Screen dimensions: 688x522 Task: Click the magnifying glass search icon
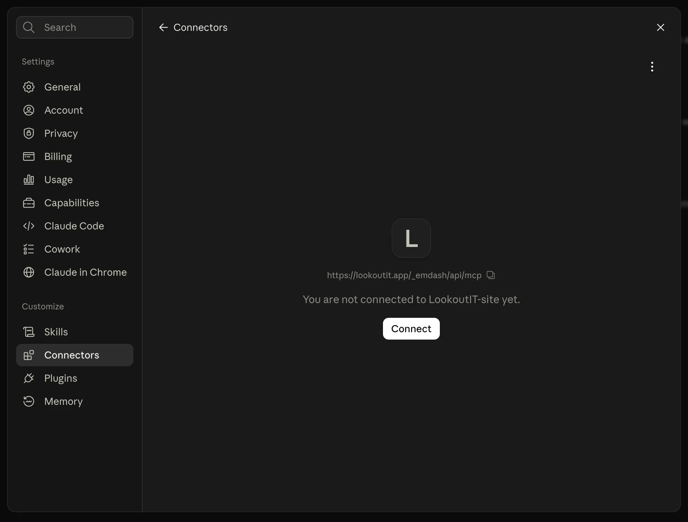pos(29,27)
